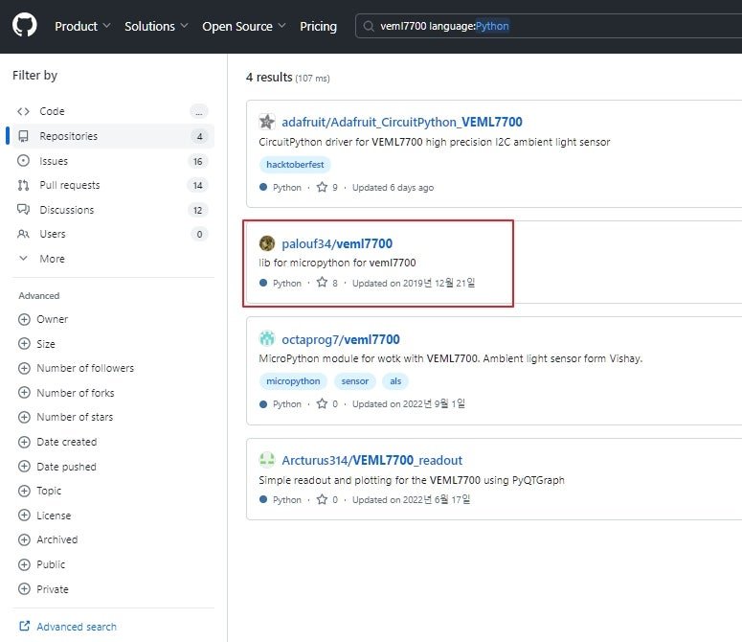The image size is (742, 642).
Task: Filter results by Pull requests
Action: pos(113,185)
